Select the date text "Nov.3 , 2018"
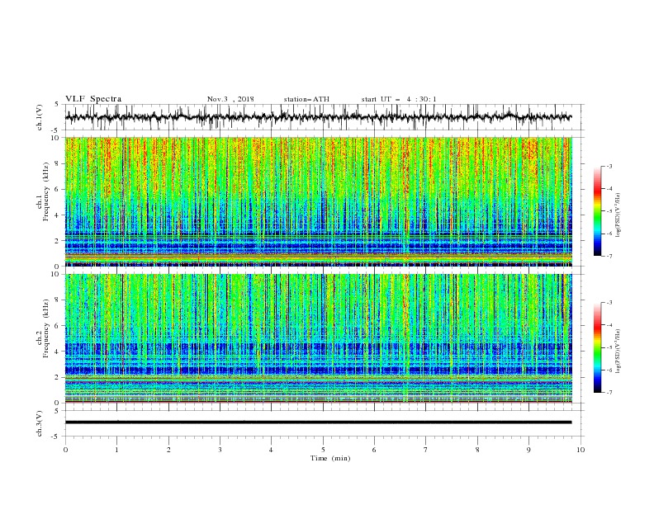Screen dimensions: 654x505 click(x=230, y=99)
